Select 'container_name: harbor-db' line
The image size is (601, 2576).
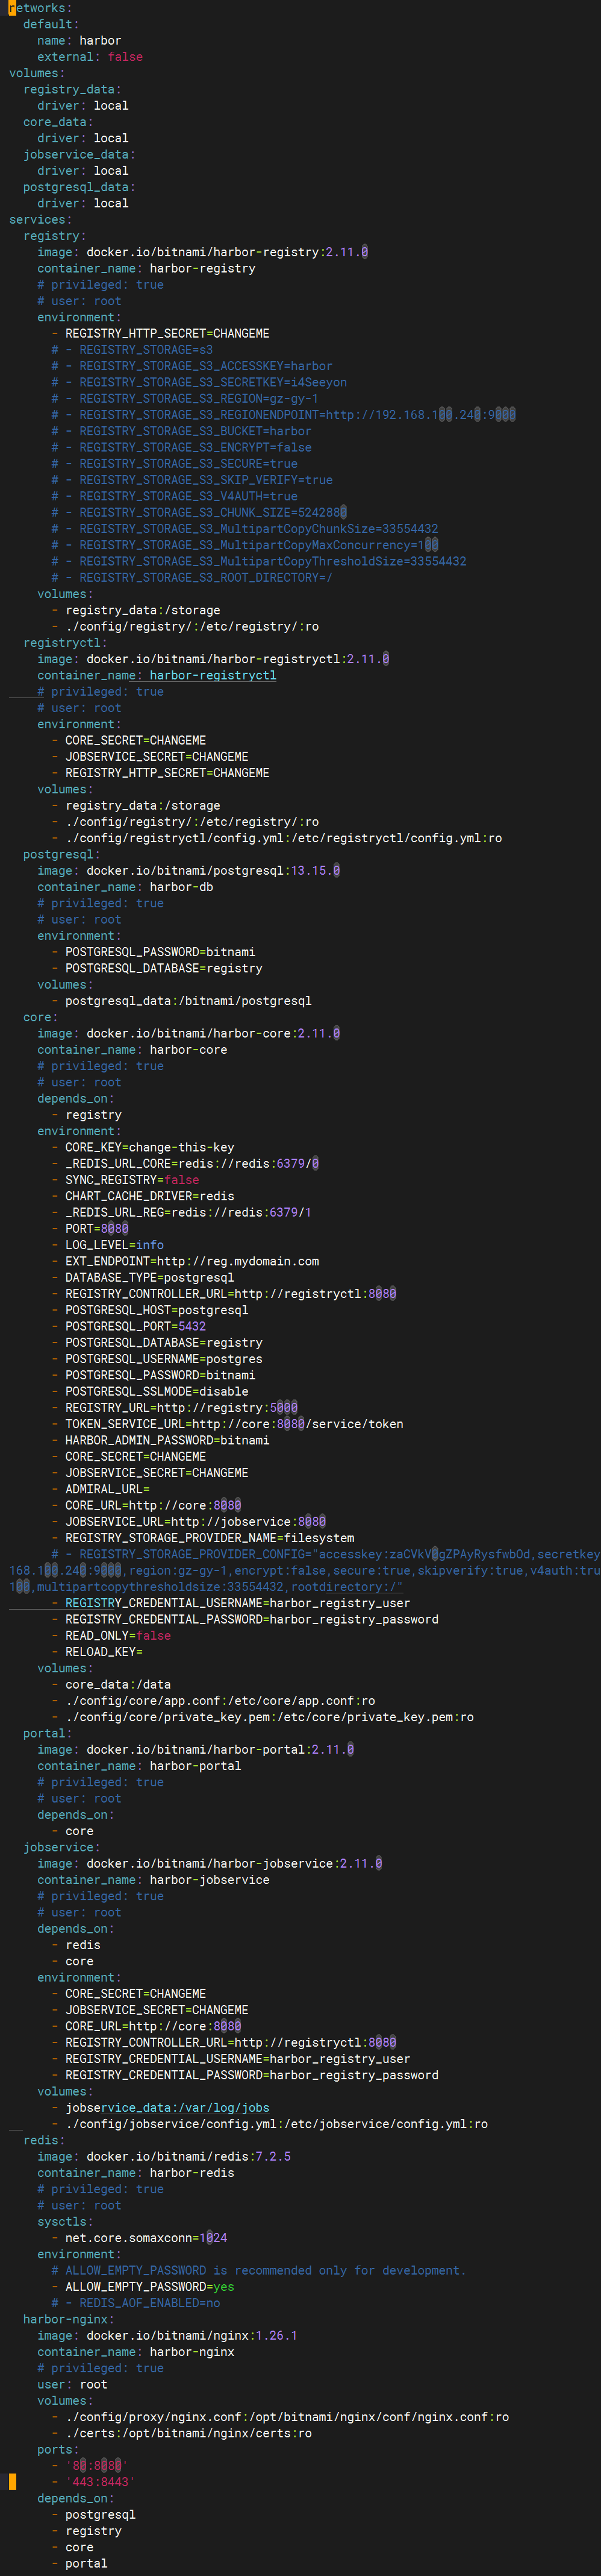coord(125,887)
